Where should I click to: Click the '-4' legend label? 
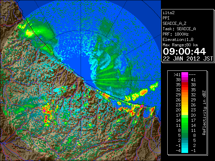pos(178,151)
